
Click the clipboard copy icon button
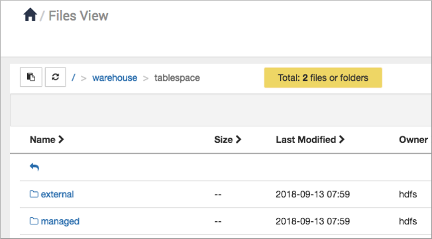tap(31, 77)
